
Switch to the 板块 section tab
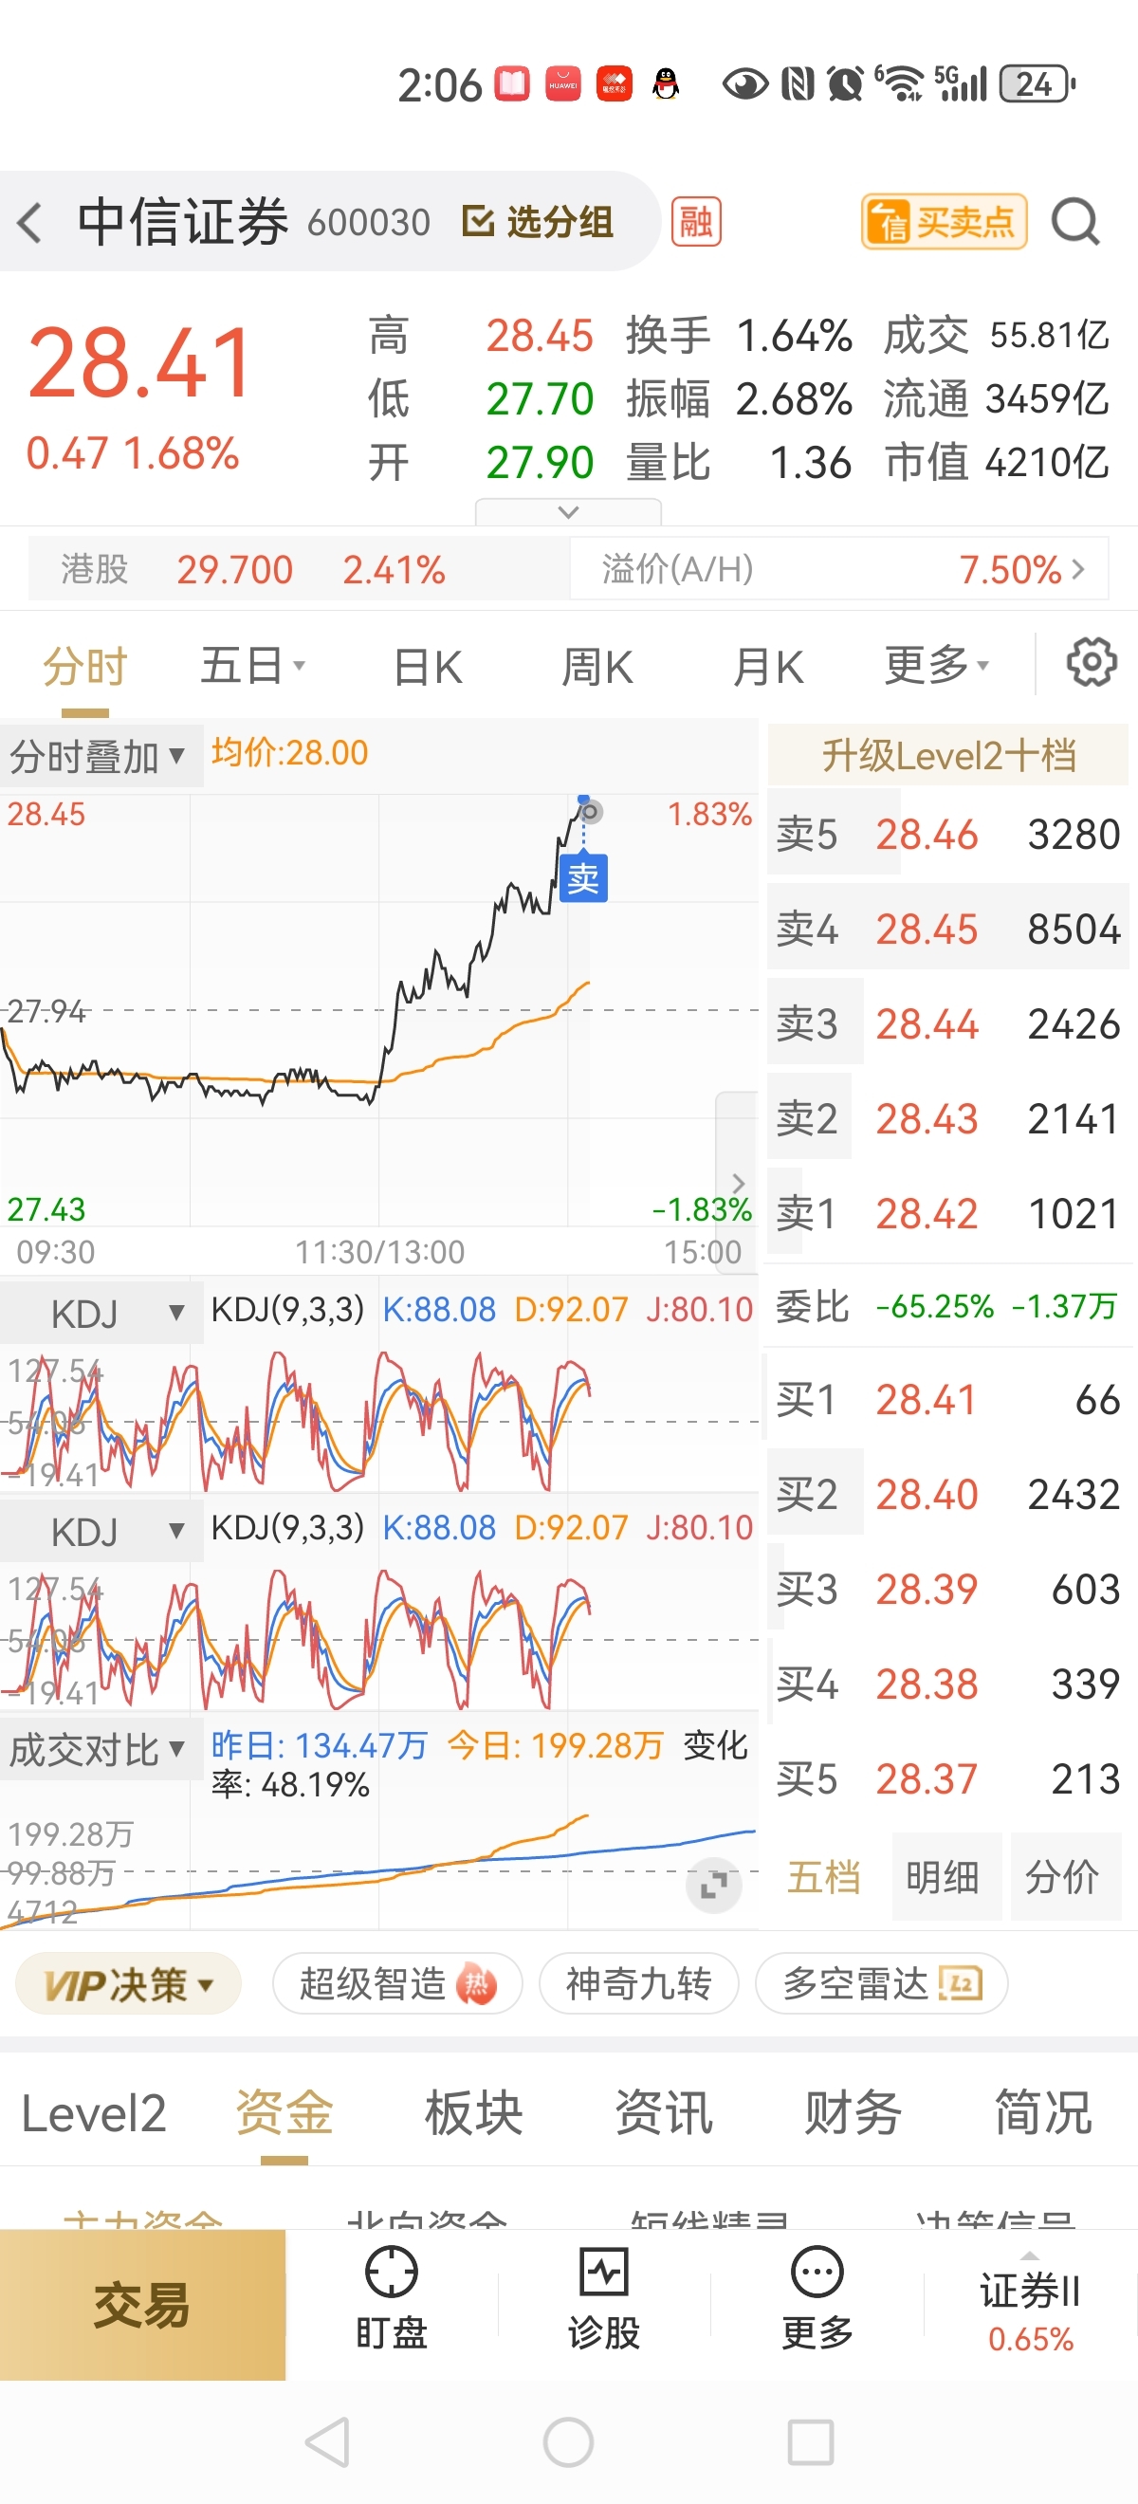(x=474, y=2114)
